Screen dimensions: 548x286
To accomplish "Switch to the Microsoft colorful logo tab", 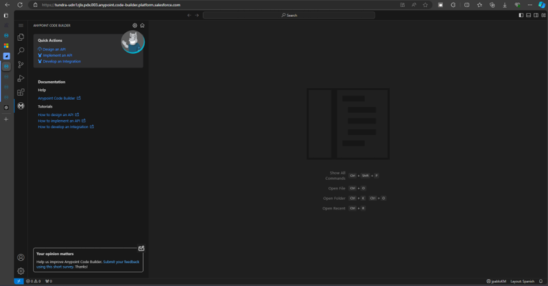I will (6, 46).
